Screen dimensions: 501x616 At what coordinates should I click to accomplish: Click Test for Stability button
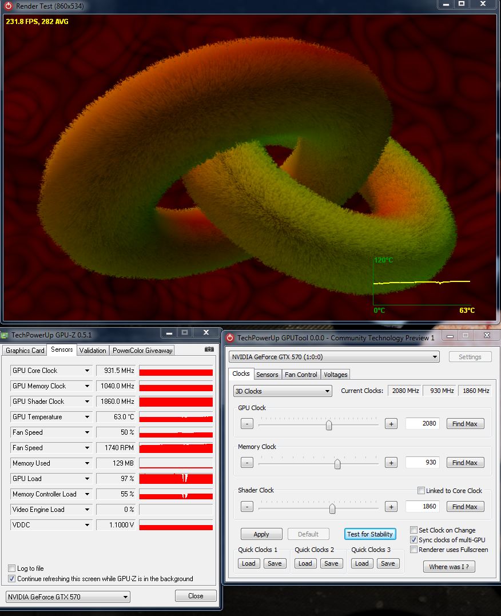[370, 534]
